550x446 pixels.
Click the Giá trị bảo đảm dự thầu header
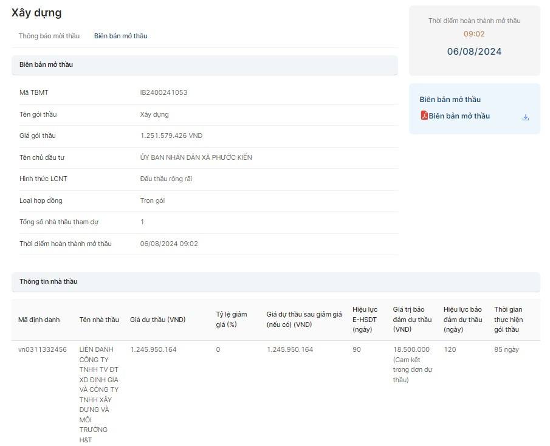pyautogui.click(x=412, y=320)
